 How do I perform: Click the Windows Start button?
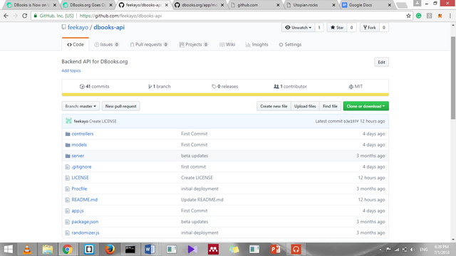point(8,250)
